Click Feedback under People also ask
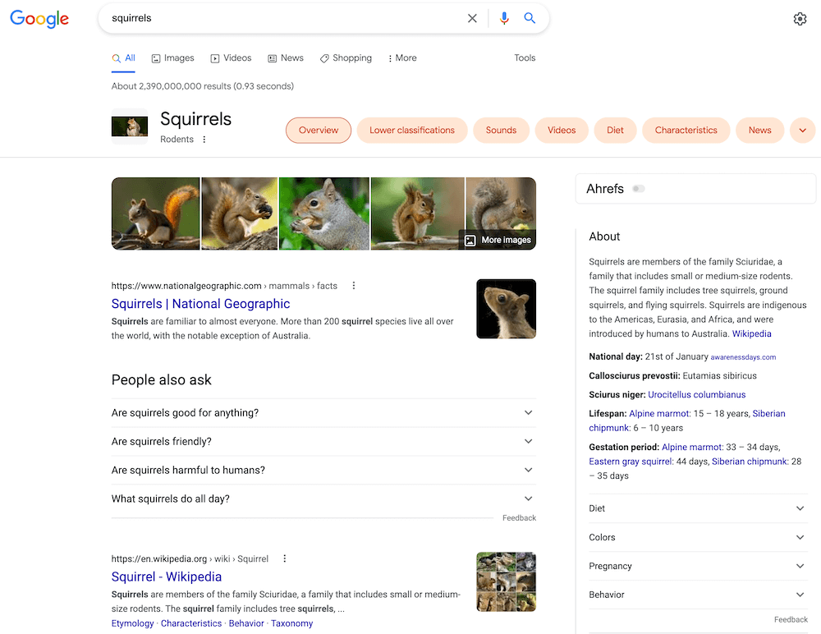The height and width of the screenshot is (634, 821). click(x=519, y=517)
